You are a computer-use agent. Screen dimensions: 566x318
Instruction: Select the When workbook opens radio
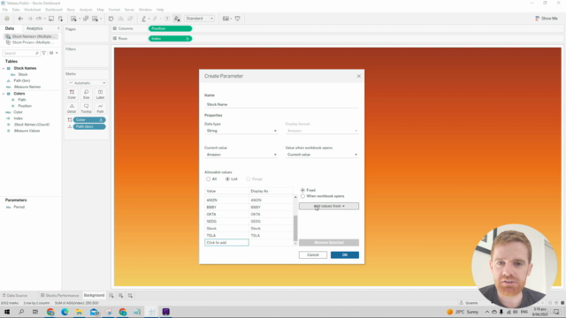(x=302, y=196)
